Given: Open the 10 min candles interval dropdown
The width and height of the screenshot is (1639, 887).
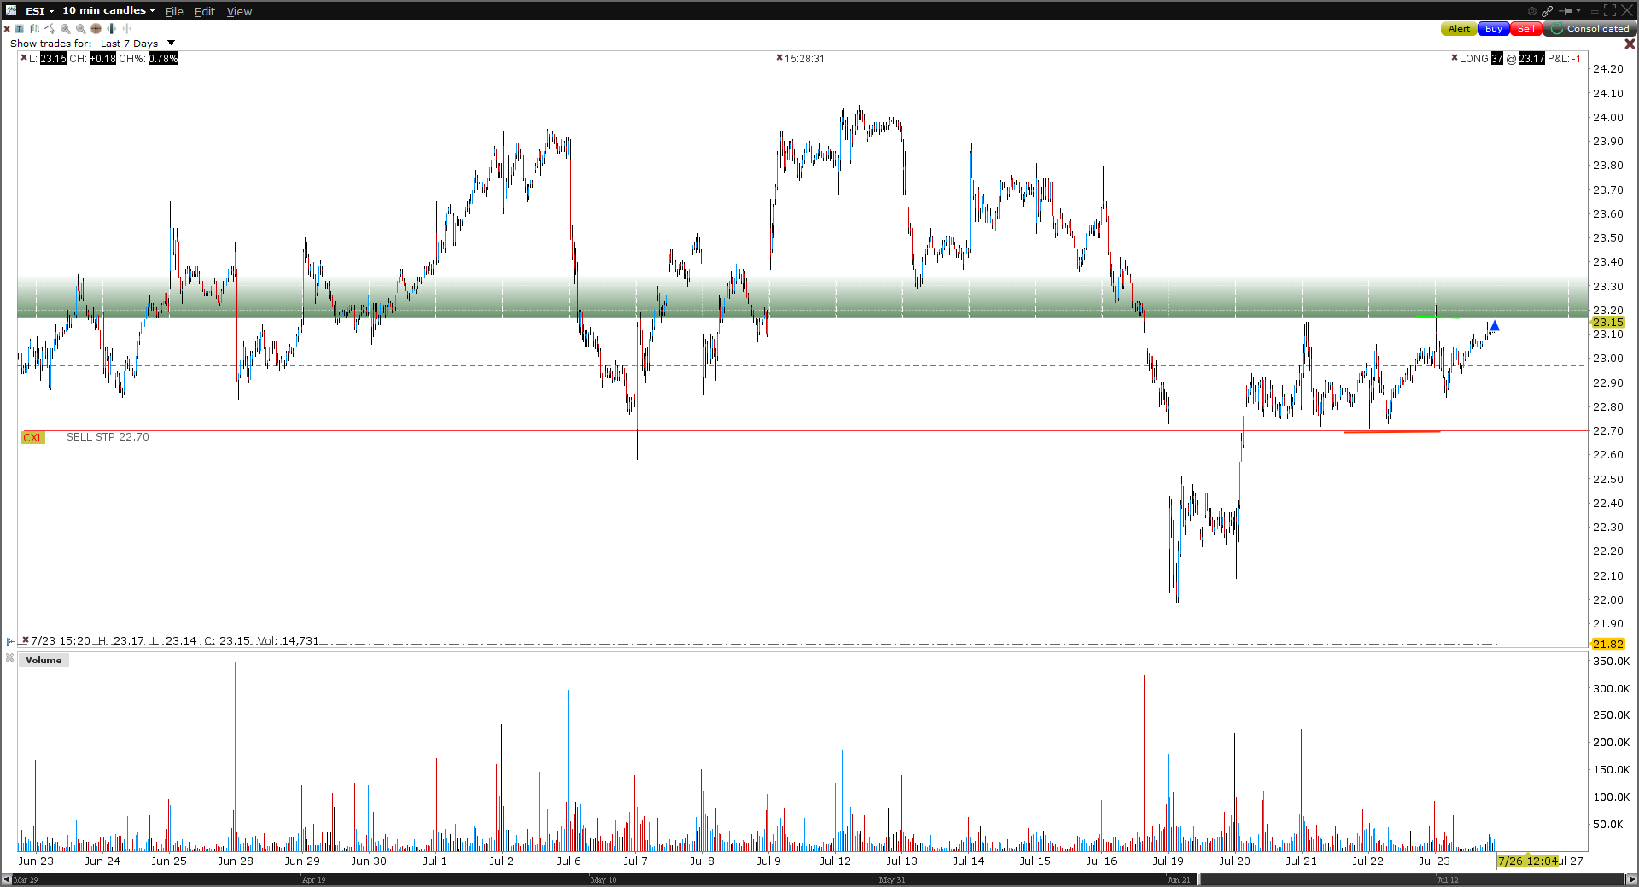Looking at the screenshot, I should [x=108, y=11].
